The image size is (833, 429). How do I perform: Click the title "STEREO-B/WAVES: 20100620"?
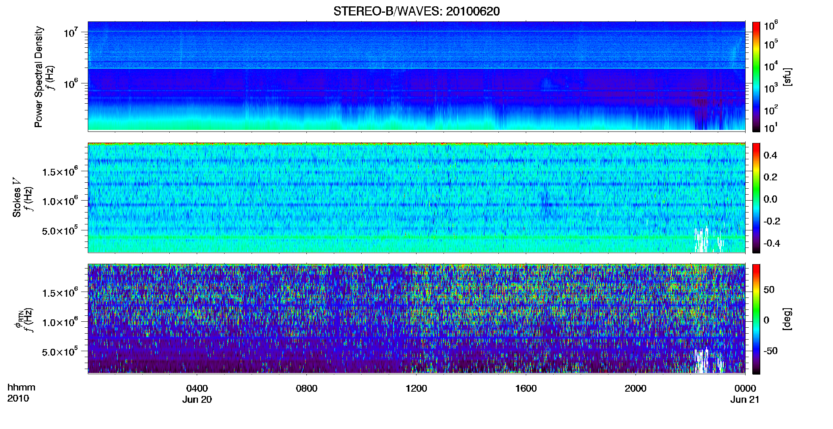(x=416, y=11)
